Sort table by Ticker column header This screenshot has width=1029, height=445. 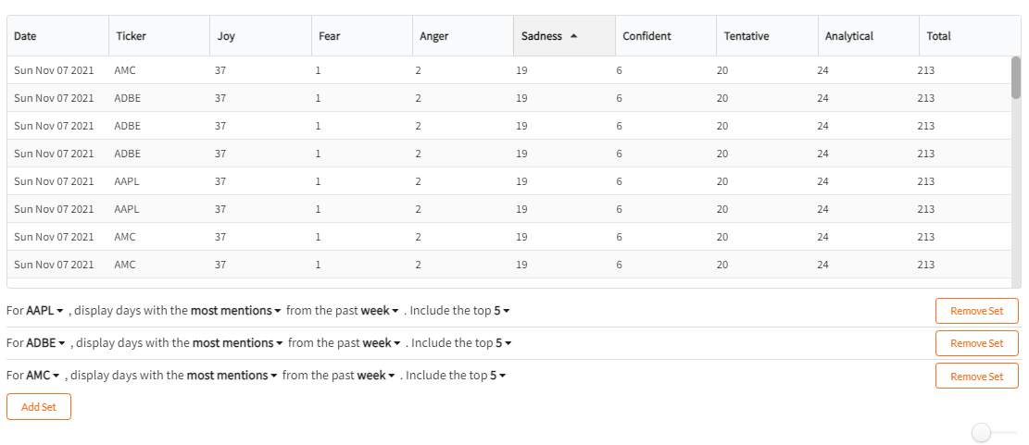pyautogui.click(x=159, y=36)
